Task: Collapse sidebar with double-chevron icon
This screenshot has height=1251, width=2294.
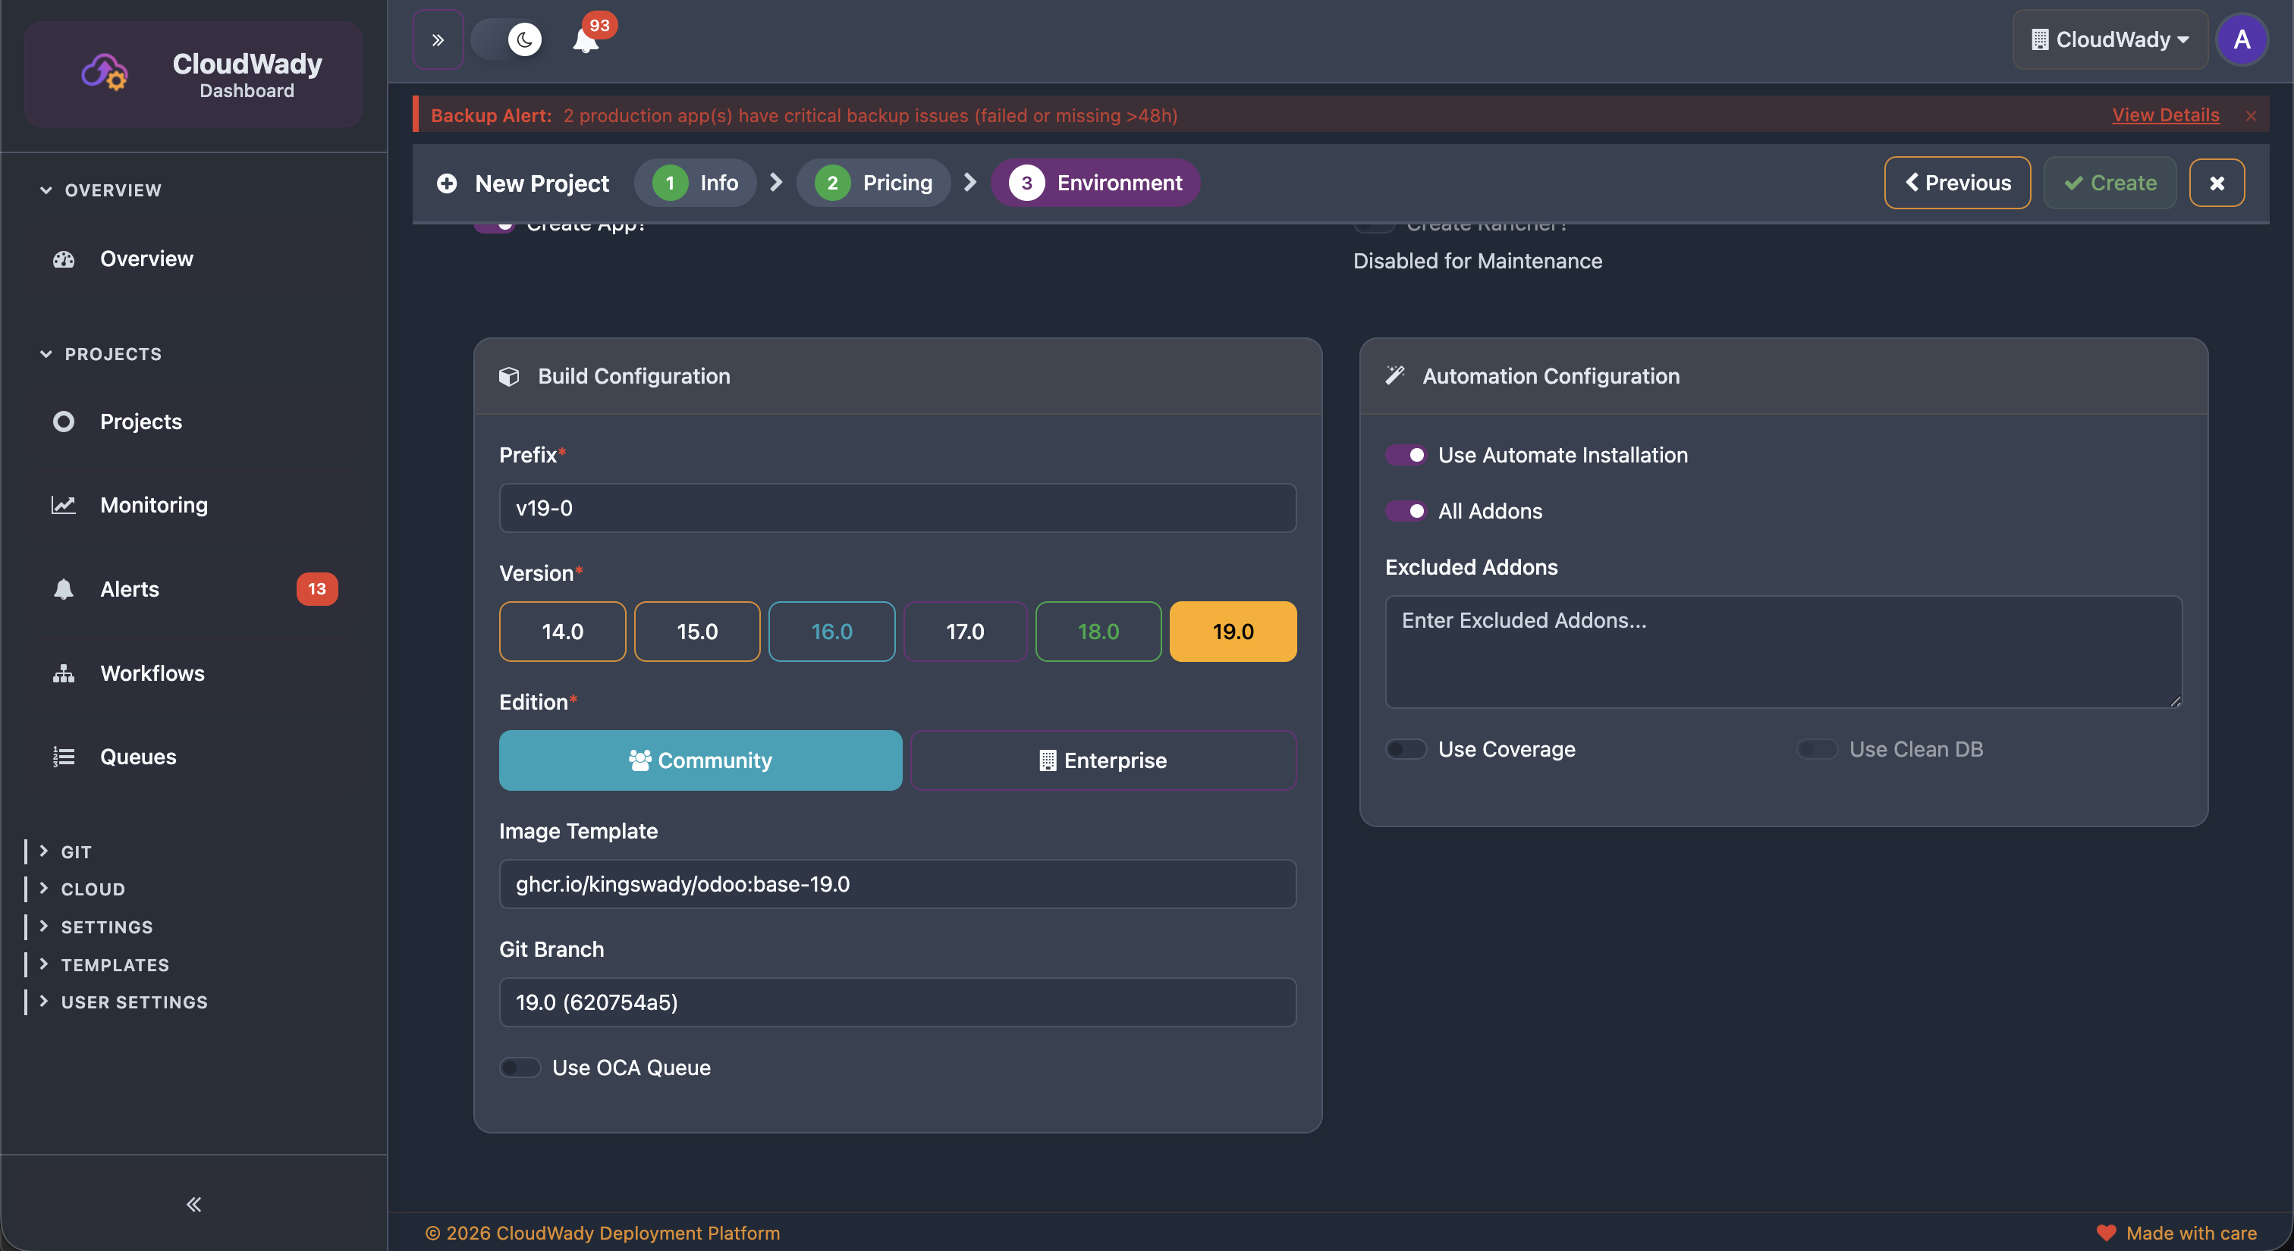Action: click(x=193, y=1204)
